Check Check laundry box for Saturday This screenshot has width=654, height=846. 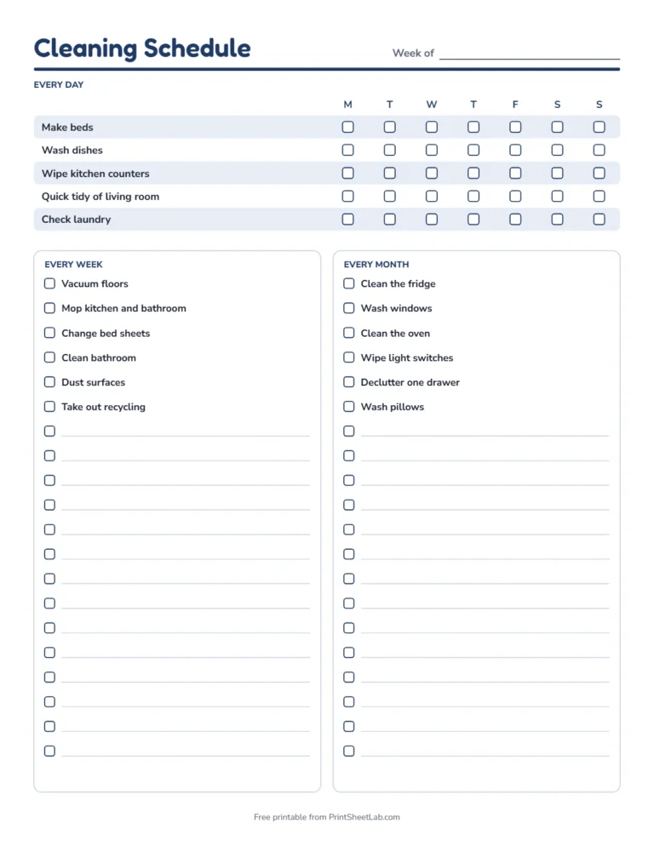pyautogui.click(x=557, y=219)
